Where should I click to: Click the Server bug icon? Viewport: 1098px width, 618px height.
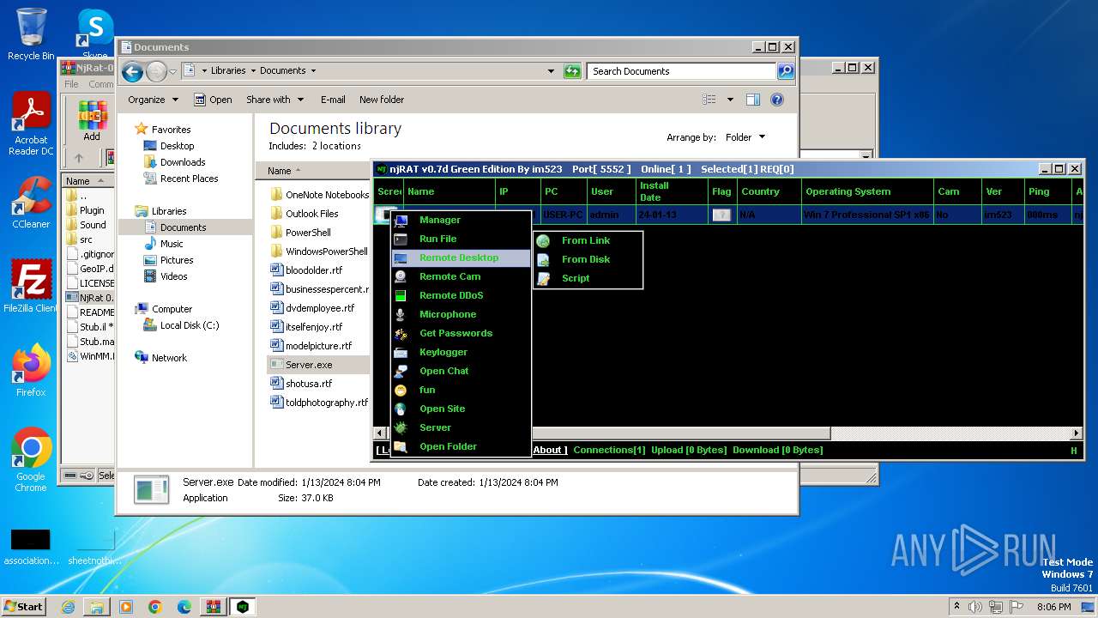(401, 427)
